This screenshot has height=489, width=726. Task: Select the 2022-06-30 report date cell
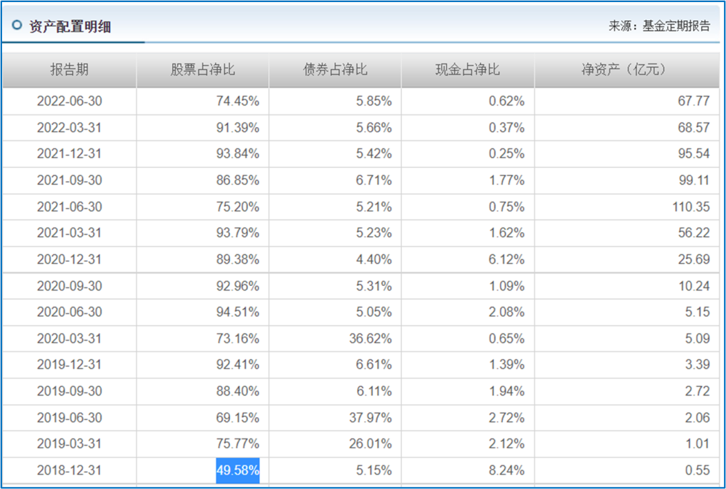(69, 101)
